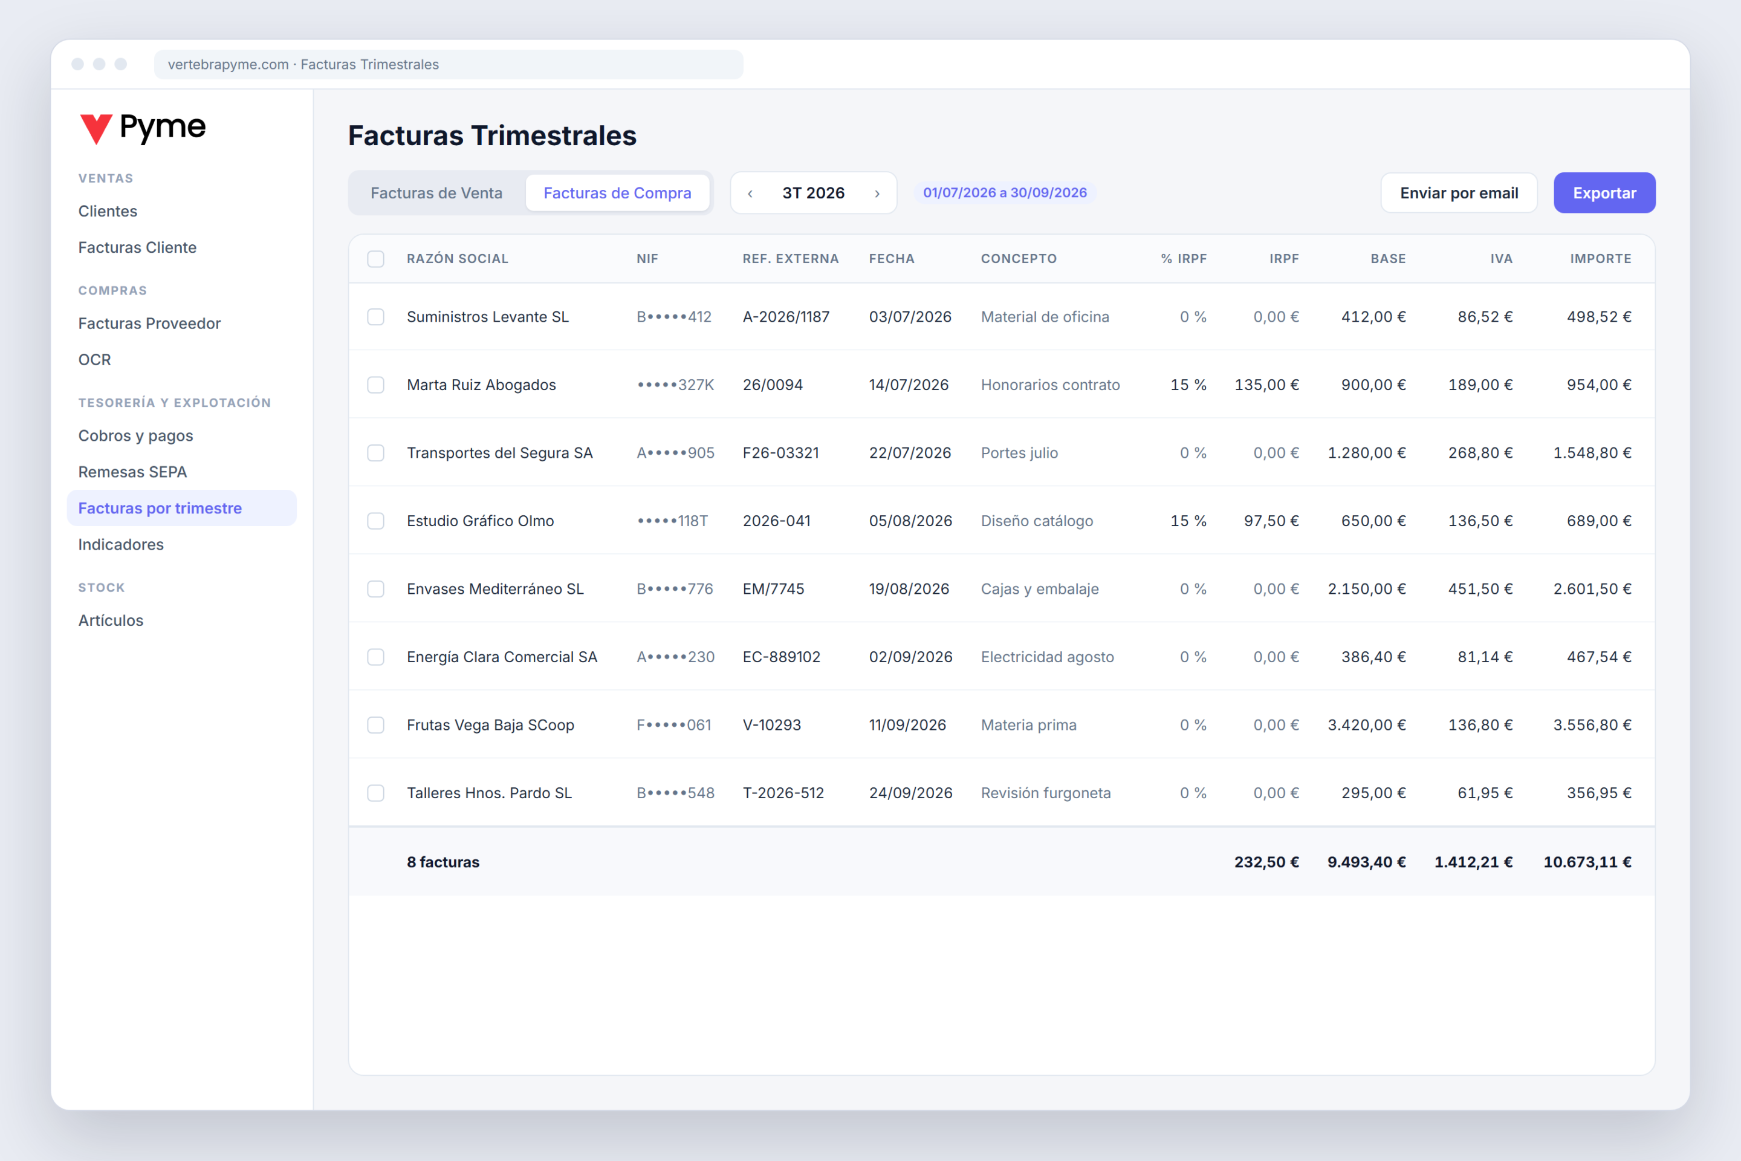This screenshot has height=1161, width=1741.
Task: Switch to Facturas de Venta tab
Action: coord(436,193)
